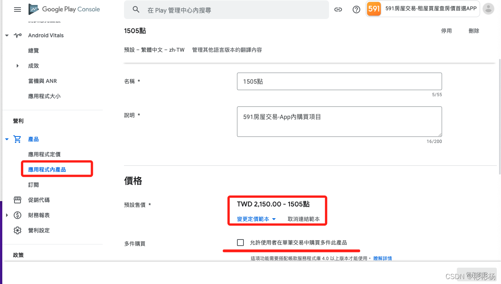The width and height of the screenshot is (501, 284).
Task: Click the 財務報表 sidebar label
Action: point(39,215)
